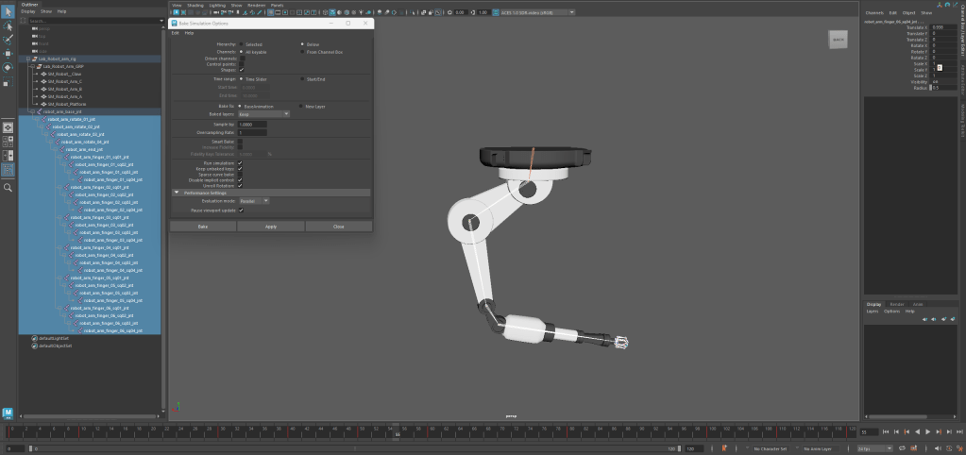Collapse the Performance Settings section
The width and height of the screenshot is (966, 455).
click(176, 192)
